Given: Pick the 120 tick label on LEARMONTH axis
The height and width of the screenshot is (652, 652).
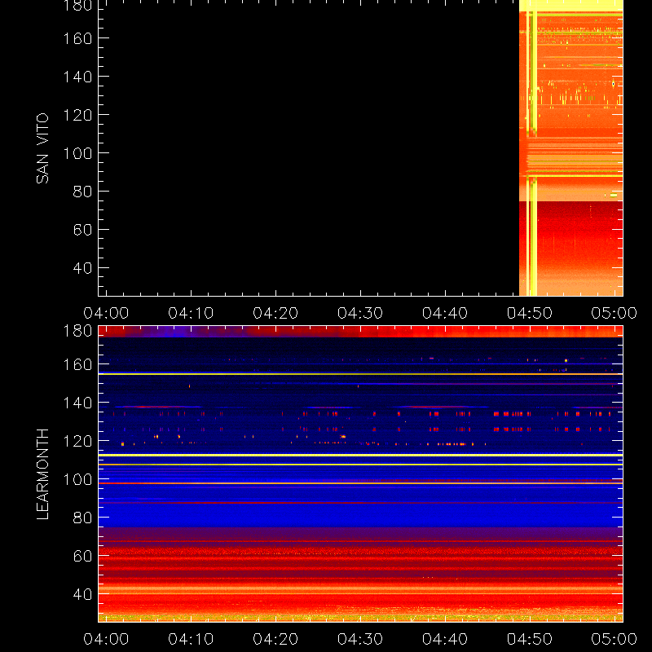Looking at the screenshot, I should click(77, 441).
